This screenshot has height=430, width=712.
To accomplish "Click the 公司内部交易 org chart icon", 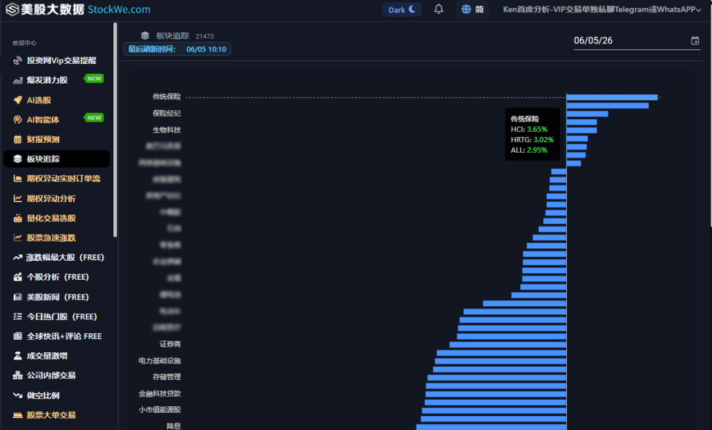I will [18, 375].
